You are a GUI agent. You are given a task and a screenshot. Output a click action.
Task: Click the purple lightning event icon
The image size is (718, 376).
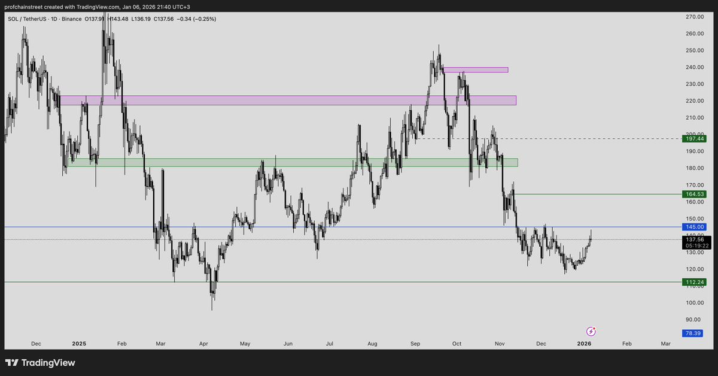pyautogui.click(x=591, y=331)
